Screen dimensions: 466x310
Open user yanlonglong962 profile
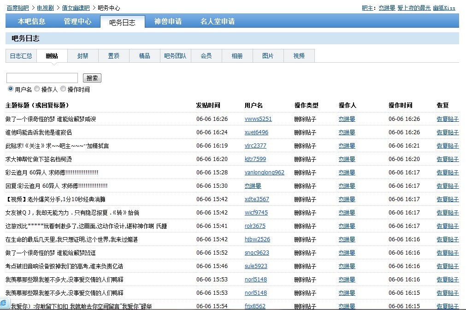(265, 173)
